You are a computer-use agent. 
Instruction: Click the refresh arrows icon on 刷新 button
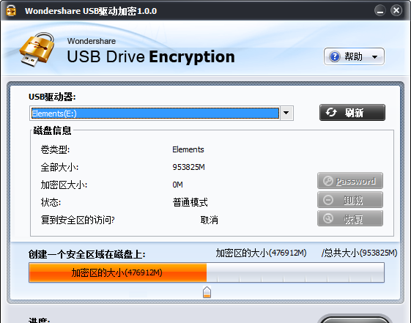[331, 112]
